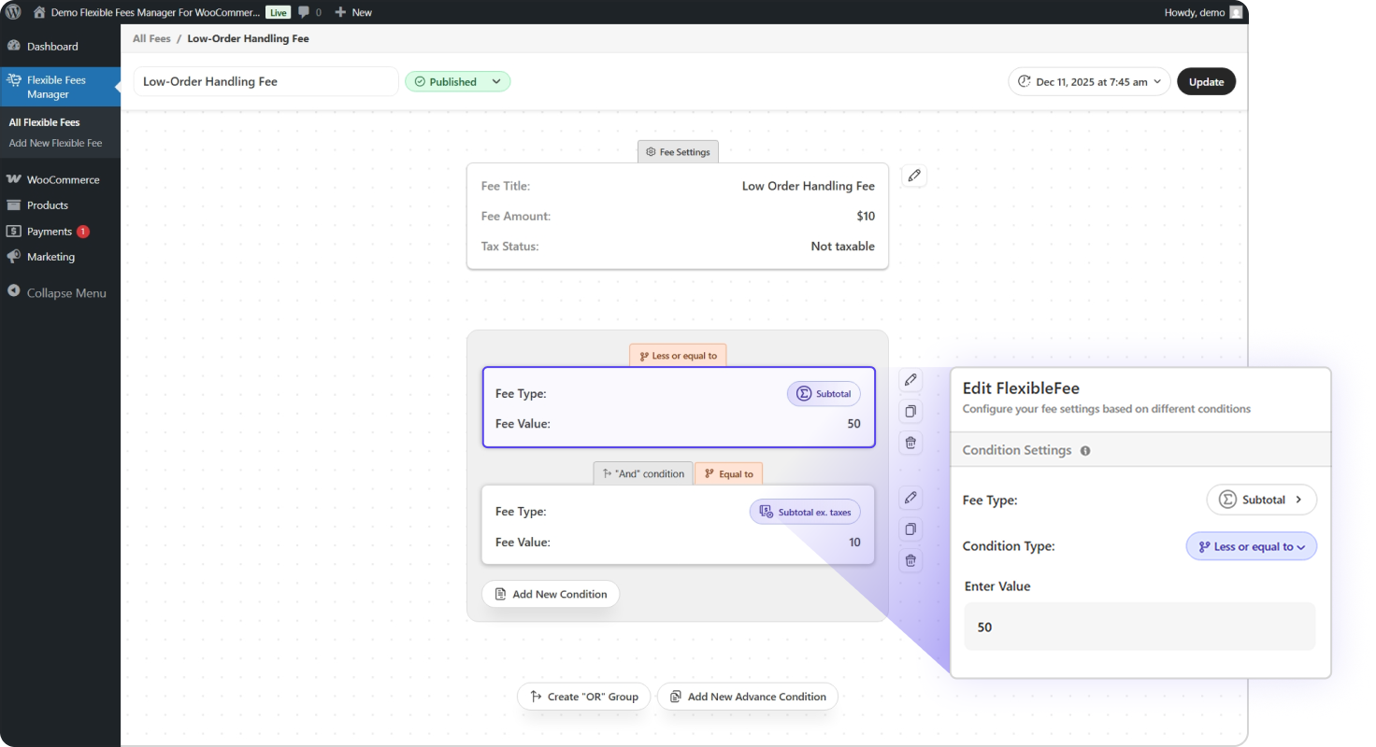Open the publish date dropdown

tap(1089, 82)
